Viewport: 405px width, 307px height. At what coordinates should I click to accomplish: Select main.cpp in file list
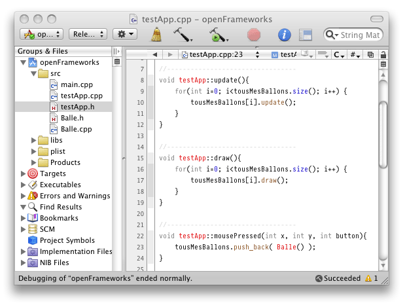pyautogui.click(x=77, y=85)
